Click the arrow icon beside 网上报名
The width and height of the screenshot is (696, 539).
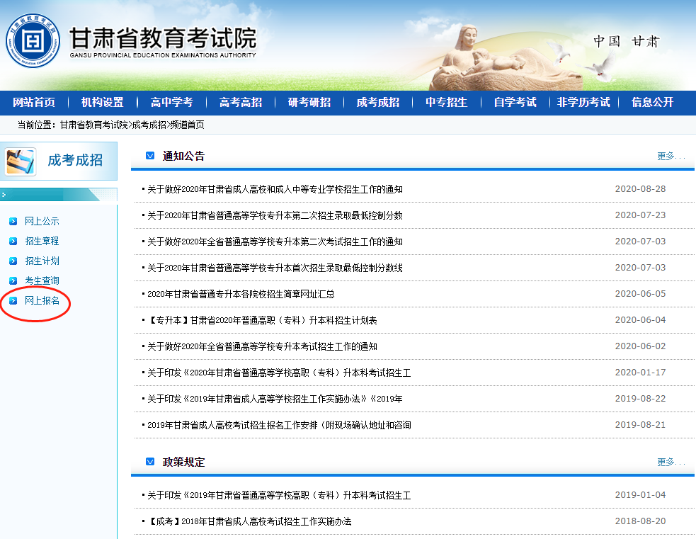click(x=13, y=301)
